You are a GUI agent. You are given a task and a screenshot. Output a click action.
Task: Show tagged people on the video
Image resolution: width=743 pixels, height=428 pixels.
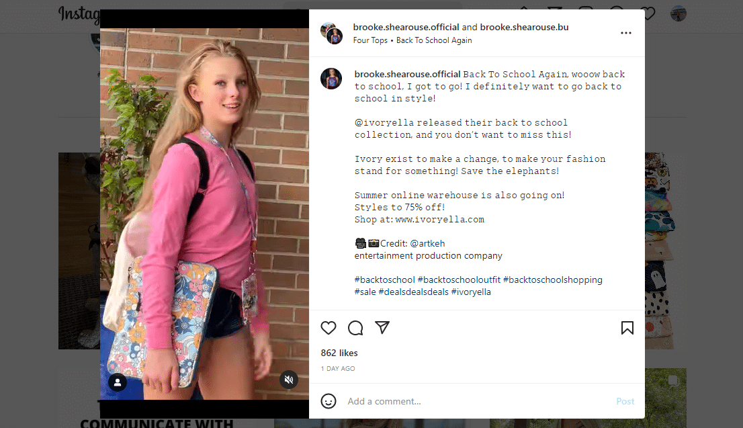[x=118, y=382]
